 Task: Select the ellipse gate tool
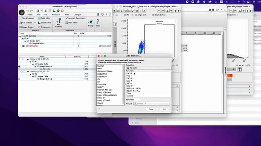pos(126,11)
